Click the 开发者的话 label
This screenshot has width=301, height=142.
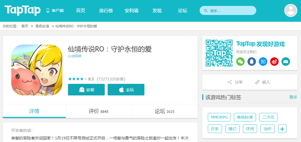22,130
